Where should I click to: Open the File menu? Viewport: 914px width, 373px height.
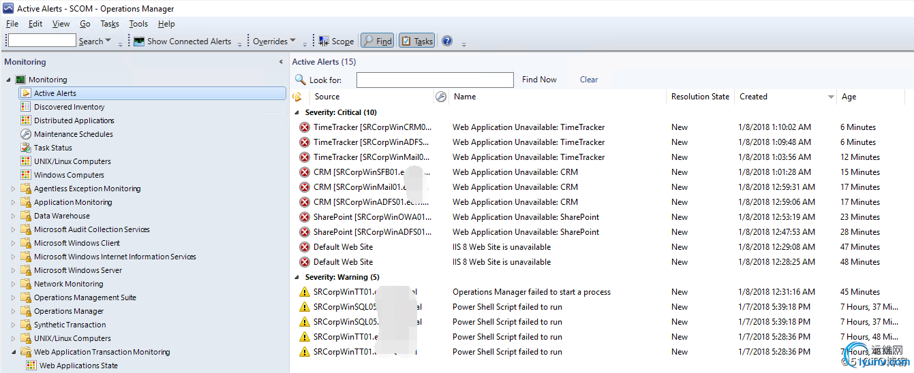pos(12,24)
